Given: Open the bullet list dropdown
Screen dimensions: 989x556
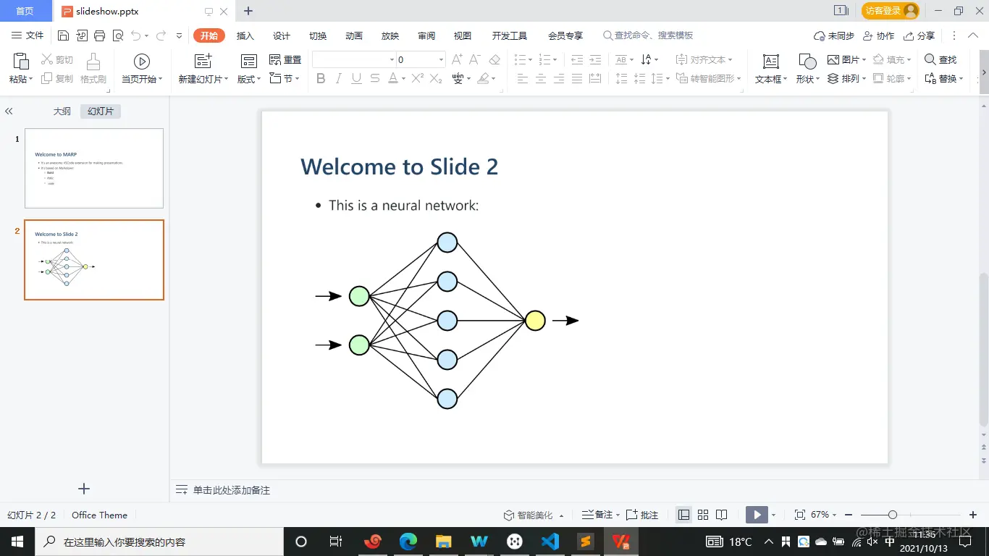Looking at the screenshot, I should click(x=531, y=59).
